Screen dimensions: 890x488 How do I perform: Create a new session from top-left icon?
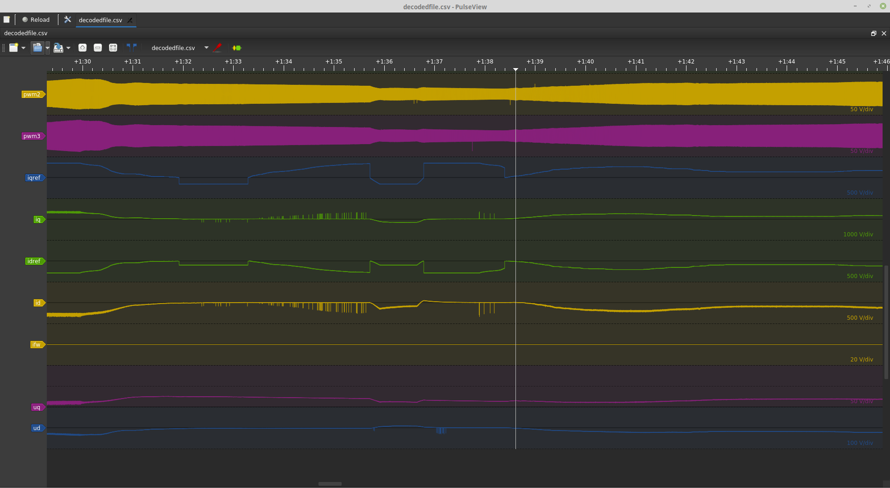[6, 19]
